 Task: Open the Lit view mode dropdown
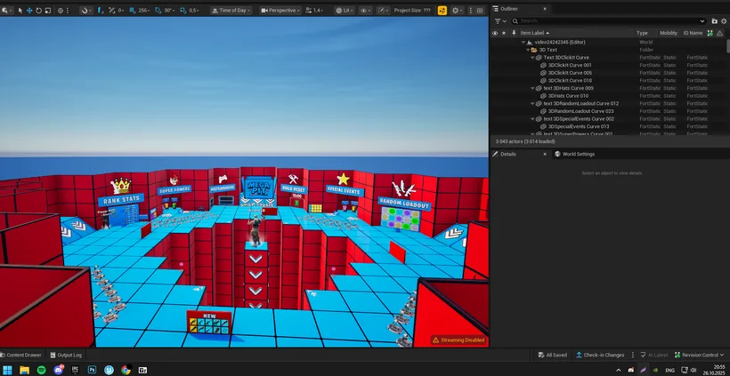pyautogui.click(x=344, y=11)
